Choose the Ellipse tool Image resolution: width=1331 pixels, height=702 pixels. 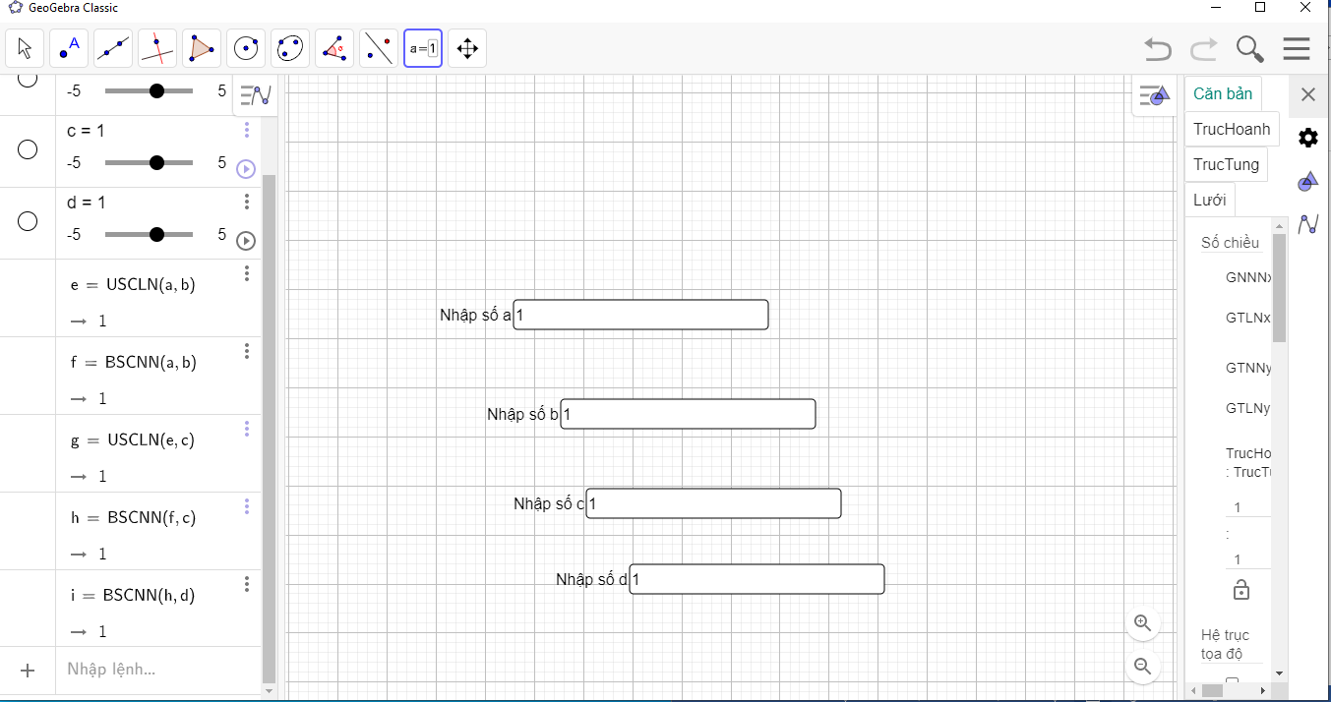290,48
